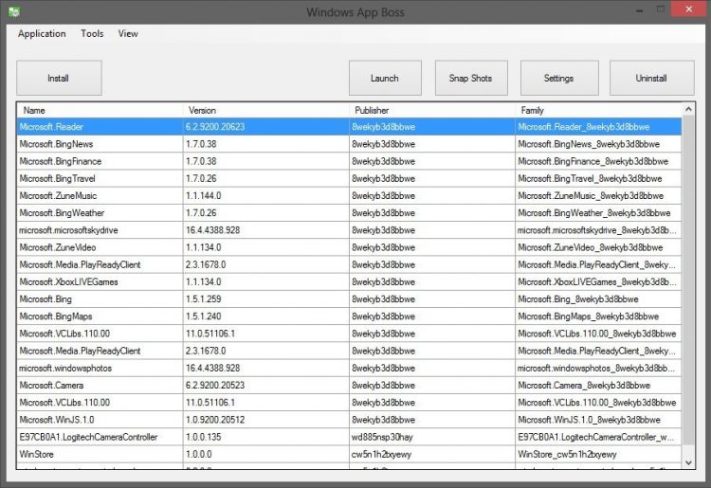The image size is (711, 488).
Task: Open the Settings button
Action: coord(559,78)
